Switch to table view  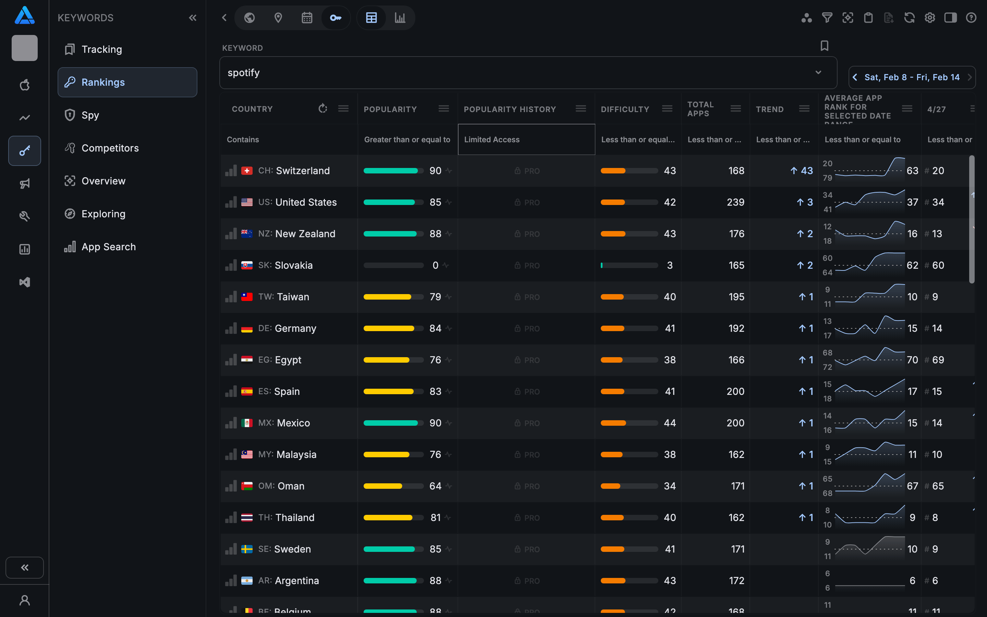coord(371,17)
